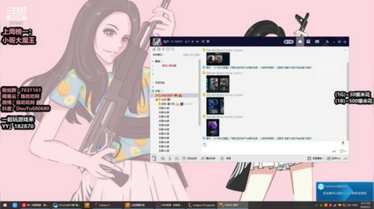Click the red pin icon right of input

tap(343, 143)
